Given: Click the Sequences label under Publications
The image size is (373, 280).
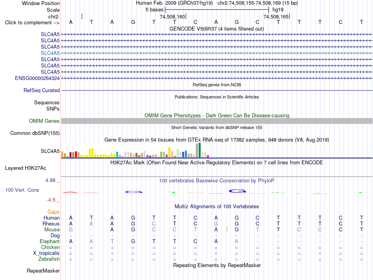Looking at the screenshot, I should coord(47,102).
